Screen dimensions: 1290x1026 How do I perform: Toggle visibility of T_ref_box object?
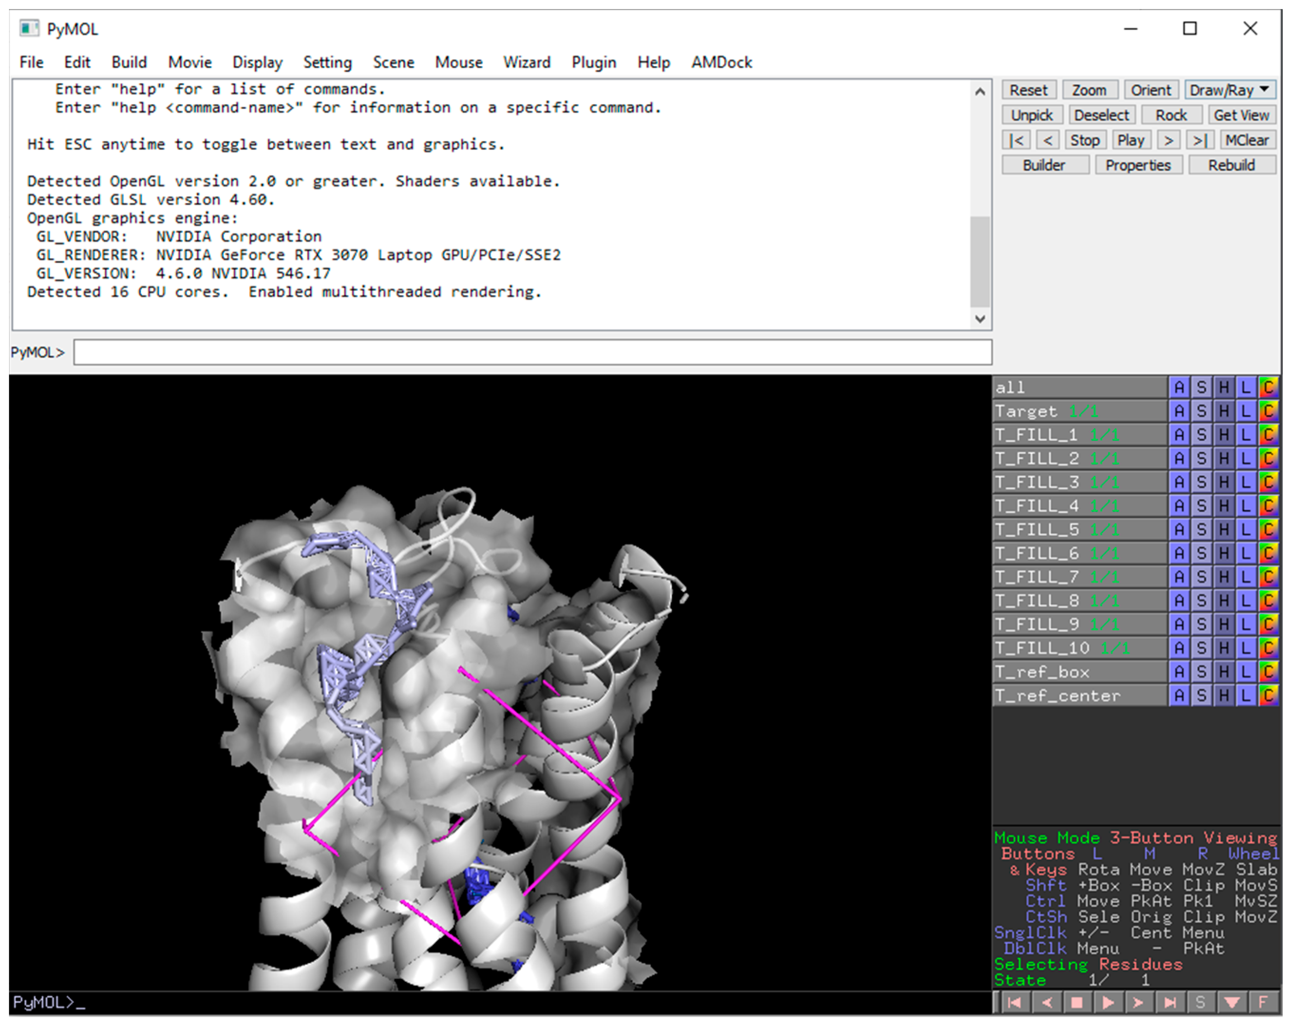tap(1080, 672)
